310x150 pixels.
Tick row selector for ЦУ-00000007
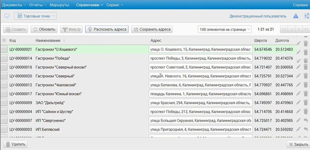click(x=4, y=120)
